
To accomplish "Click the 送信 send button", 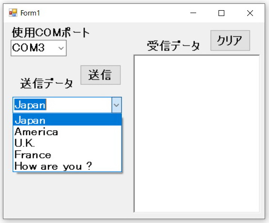I will tap(101, 75).
